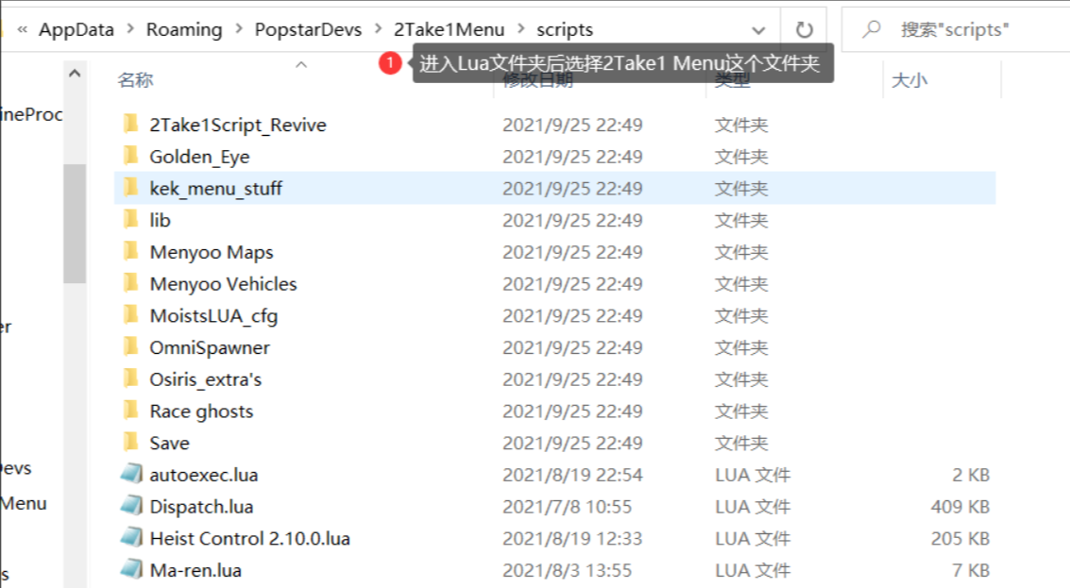Open the address bar history dropdown
1070x588 pixels.
tap(757, 30)
